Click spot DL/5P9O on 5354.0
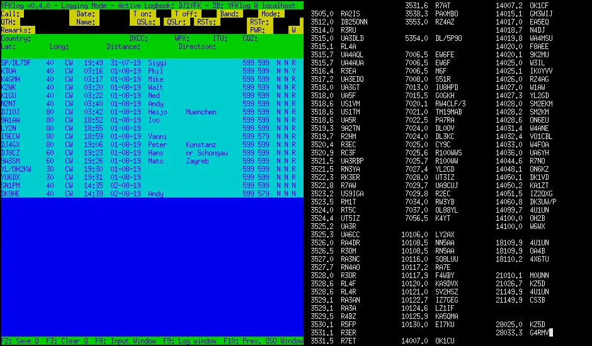Image resolution: width=592 pixels, height=346 pixels. (x=433, y=38)
